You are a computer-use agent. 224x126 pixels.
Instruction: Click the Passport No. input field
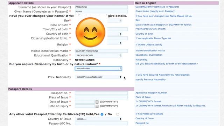[101, 93]
